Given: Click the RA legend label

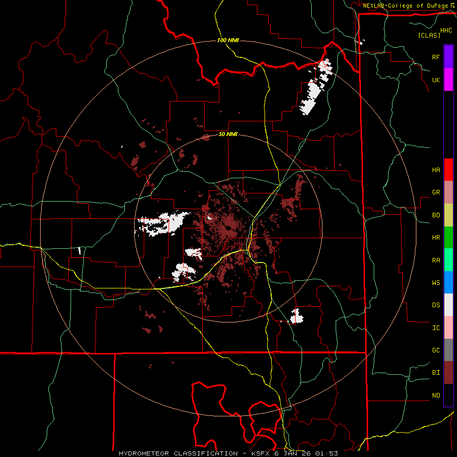Looking at the screenshot, I should pos(436,260).
